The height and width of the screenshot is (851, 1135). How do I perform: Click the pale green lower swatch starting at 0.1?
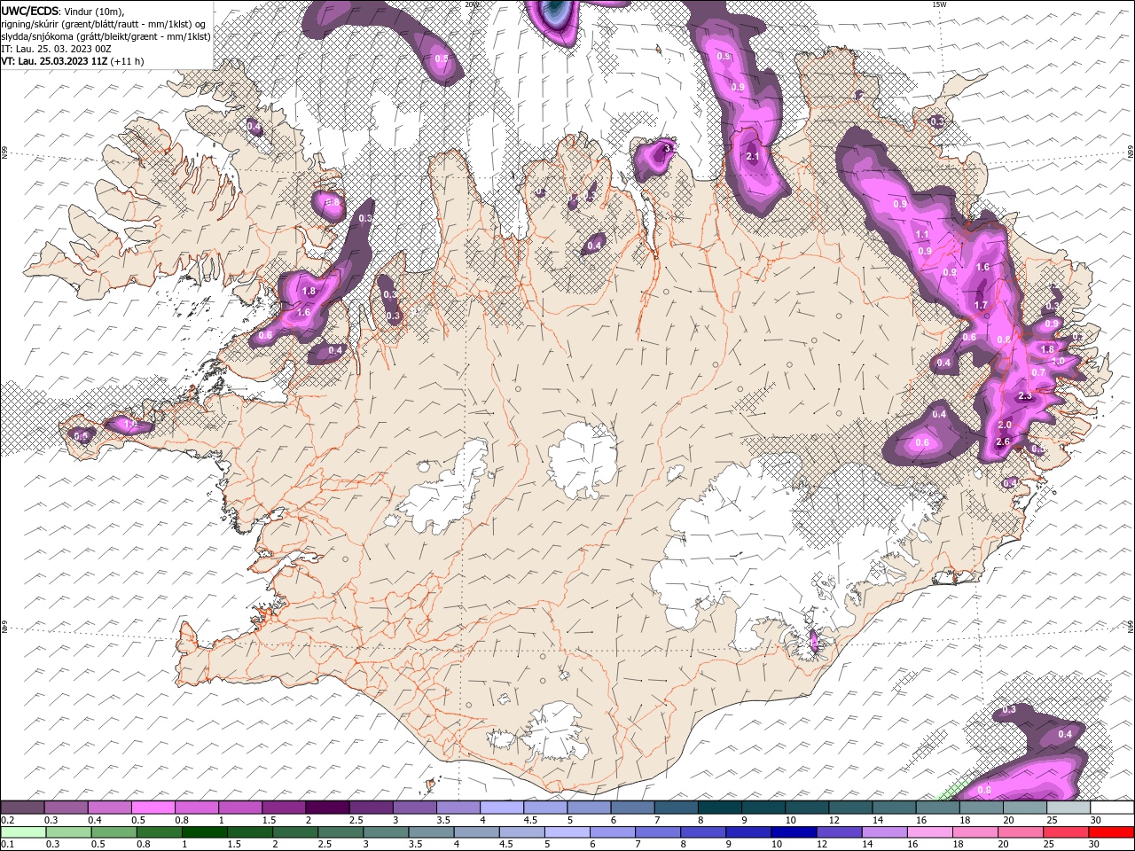point(24,832)
